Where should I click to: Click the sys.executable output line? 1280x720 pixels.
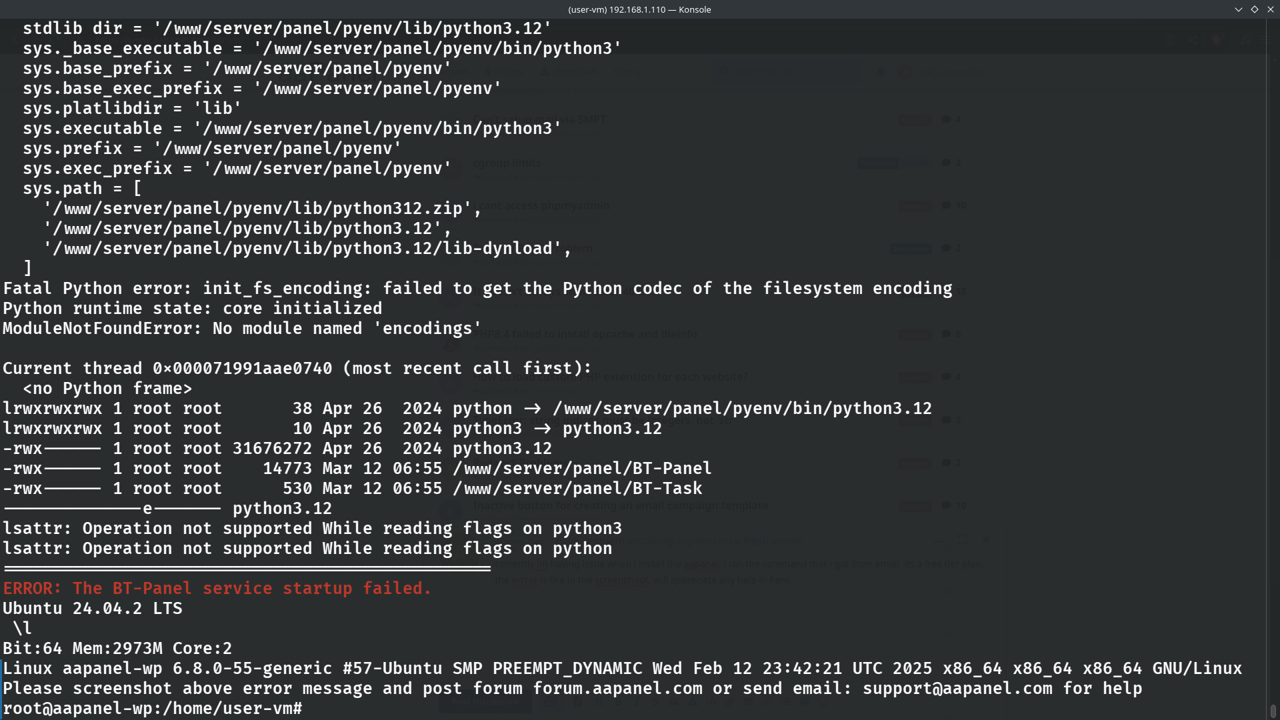tap(291, 129)
